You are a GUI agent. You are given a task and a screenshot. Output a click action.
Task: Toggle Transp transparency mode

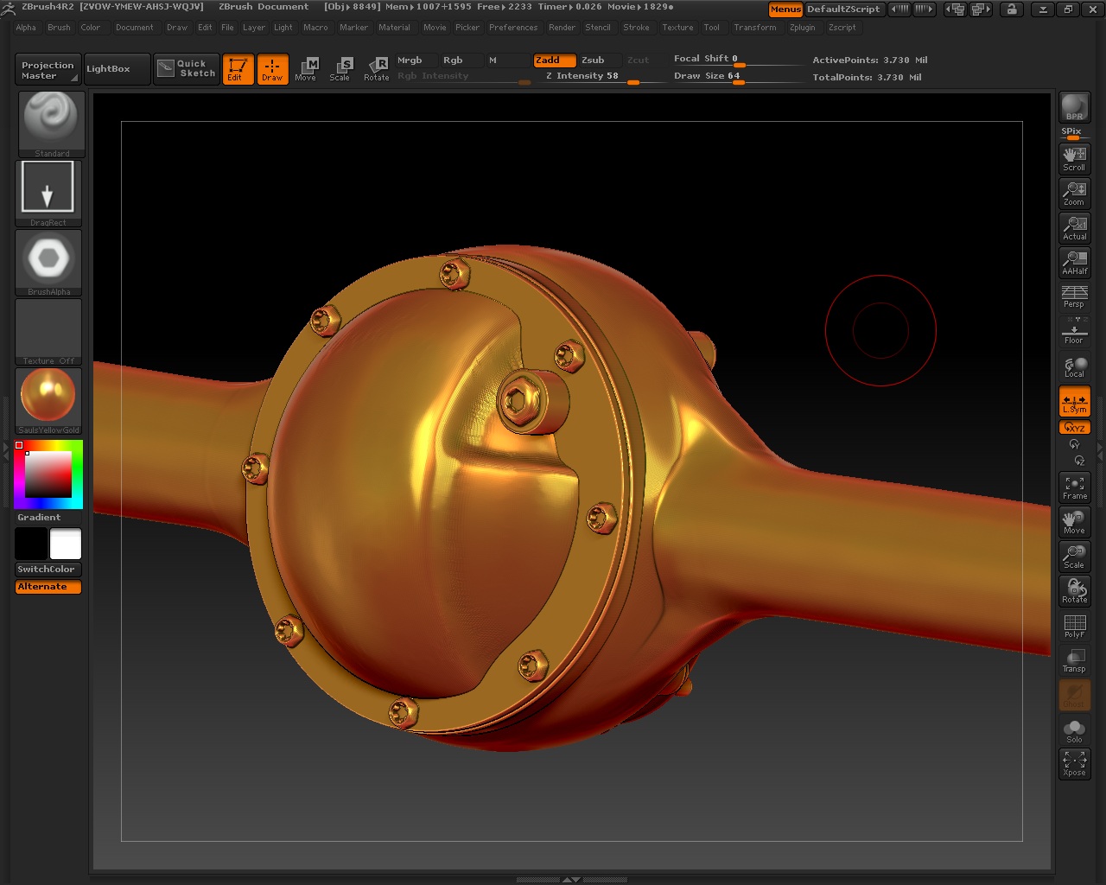1074,659
